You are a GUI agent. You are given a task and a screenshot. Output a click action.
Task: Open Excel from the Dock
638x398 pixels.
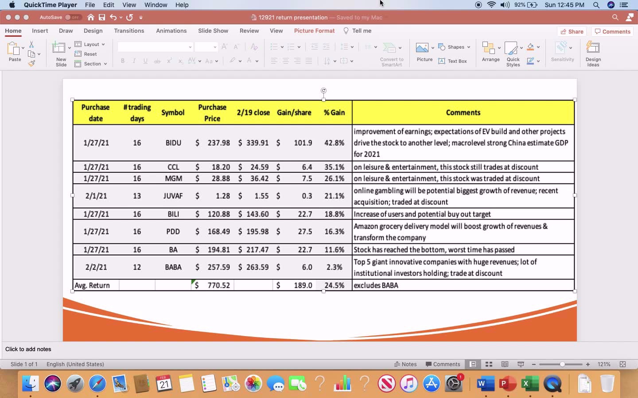pyautogui.click(x=530, y=384)
